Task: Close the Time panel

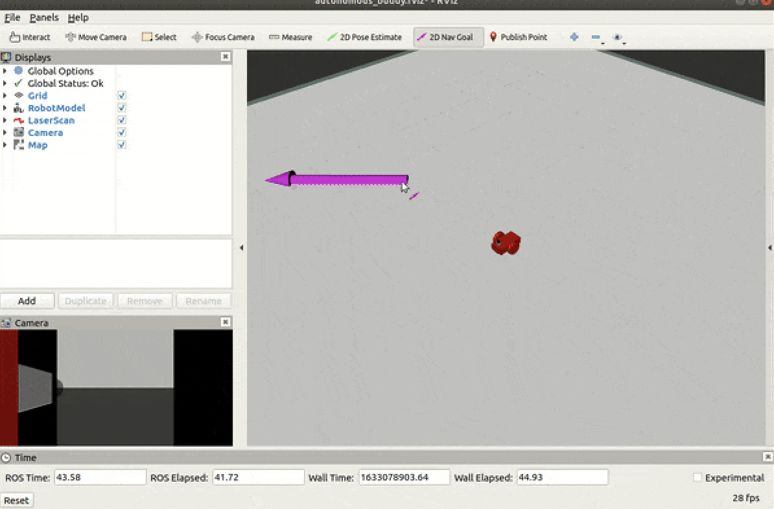Action: pyautogui.click(x=768, y=457)
